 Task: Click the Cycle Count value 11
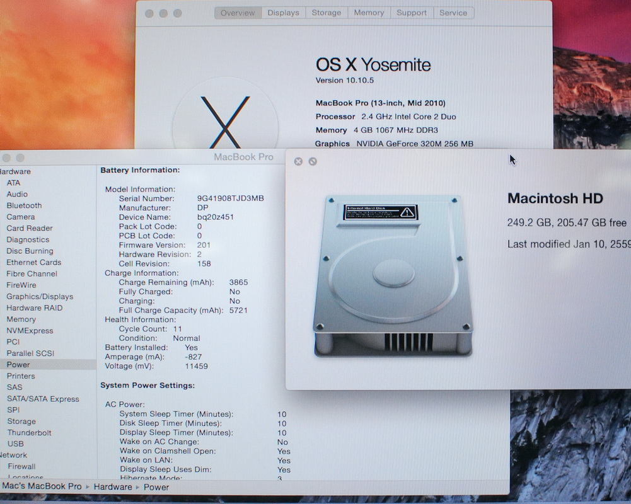pos(178,329)
